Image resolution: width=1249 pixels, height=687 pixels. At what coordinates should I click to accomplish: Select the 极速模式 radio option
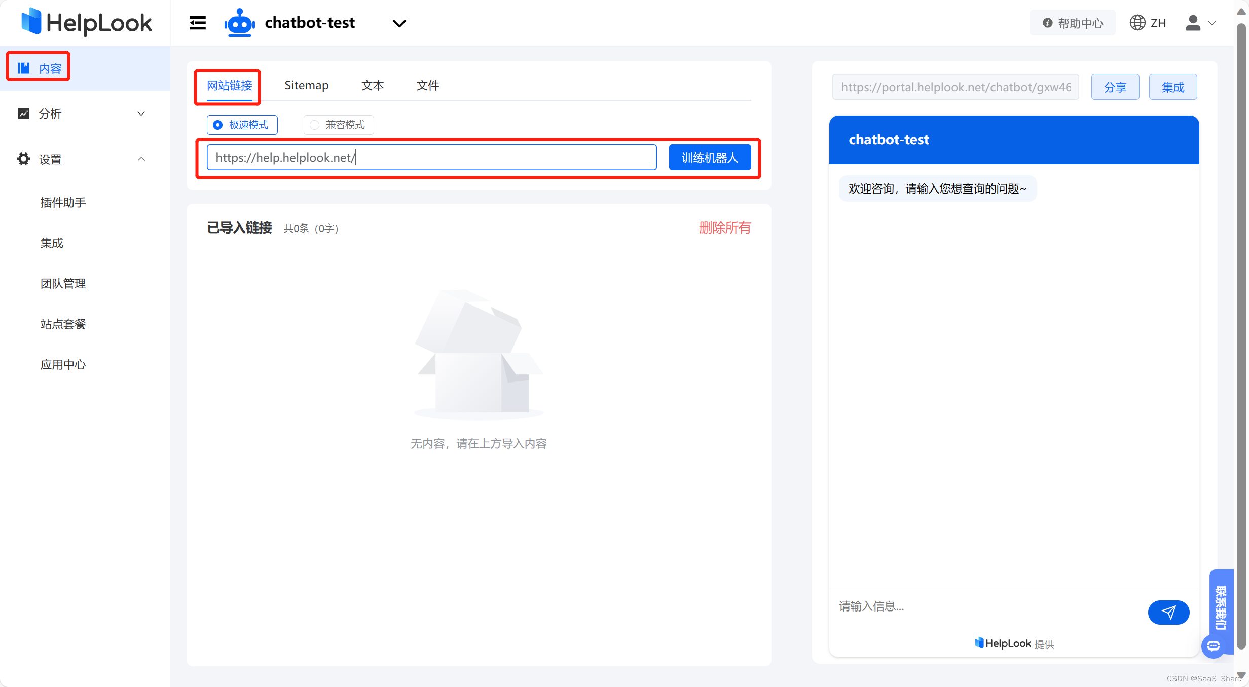(218, 125)
